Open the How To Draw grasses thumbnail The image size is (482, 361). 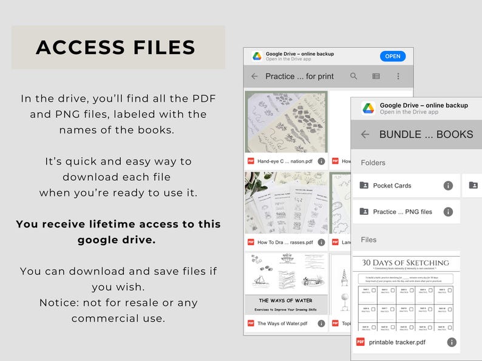click(x=286, y=203)
